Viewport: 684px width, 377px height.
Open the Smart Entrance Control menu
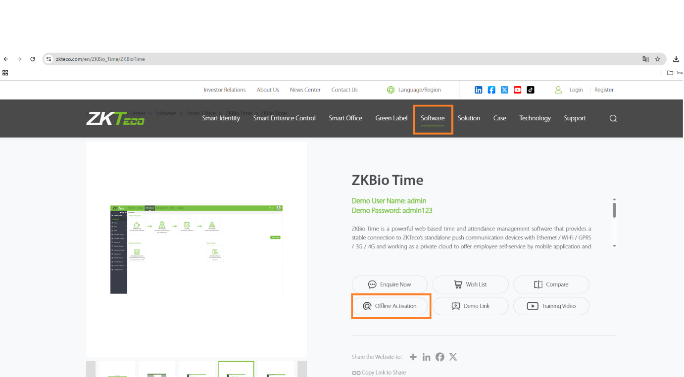(284, 118)
